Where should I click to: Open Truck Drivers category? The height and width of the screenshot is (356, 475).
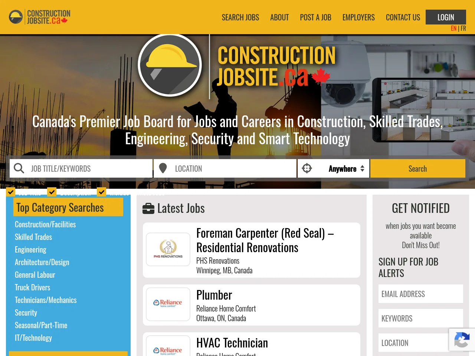pos(32,287)
